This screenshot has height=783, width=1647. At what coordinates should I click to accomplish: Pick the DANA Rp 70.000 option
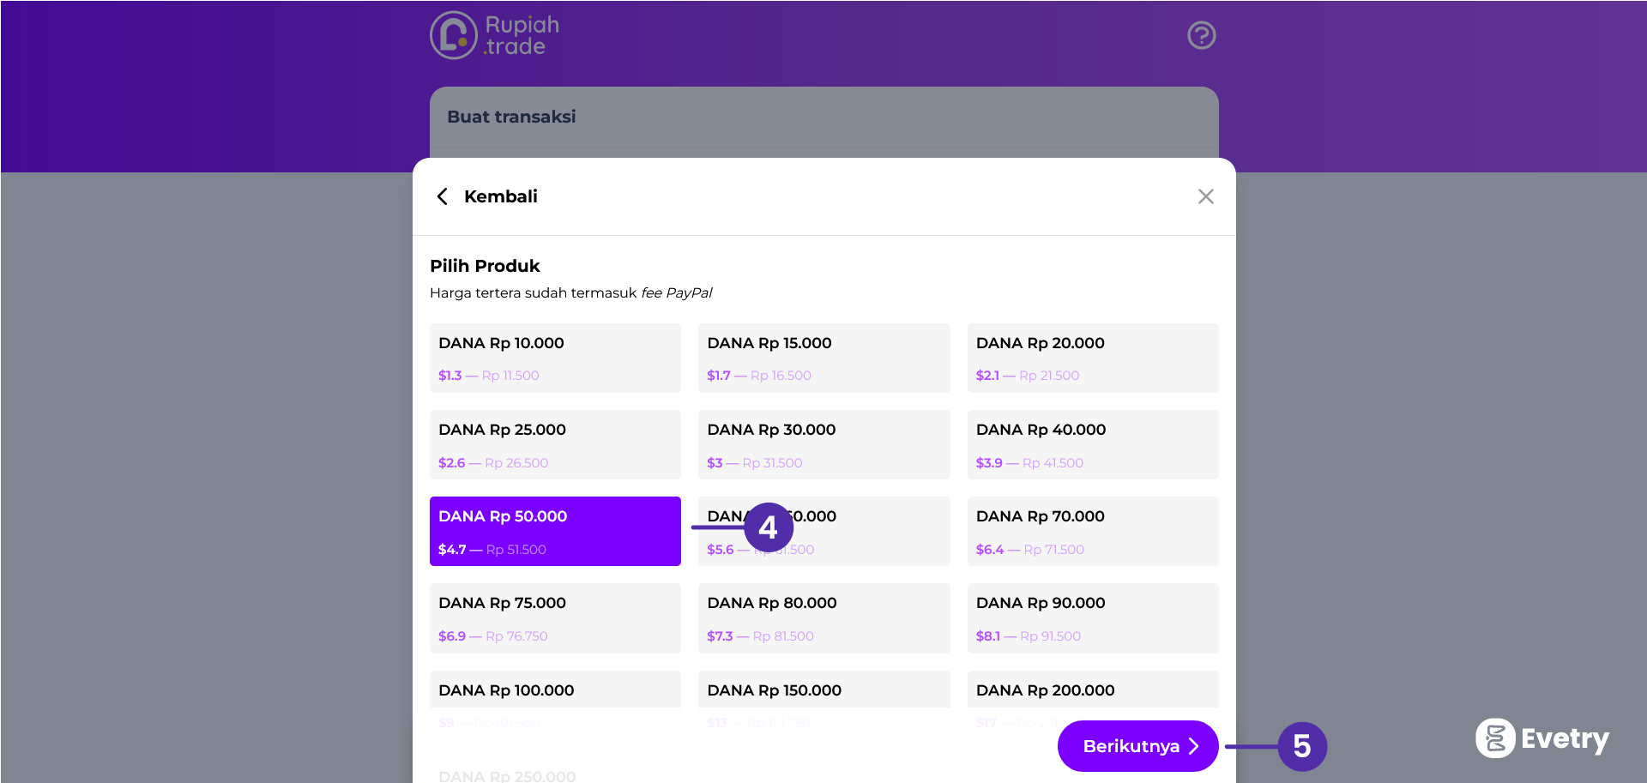(x=1092, y=531)
